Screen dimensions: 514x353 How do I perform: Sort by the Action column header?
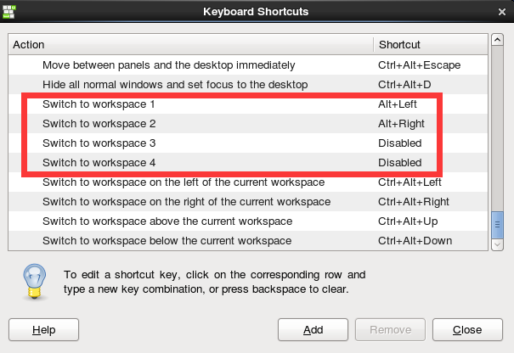[191, 44]
